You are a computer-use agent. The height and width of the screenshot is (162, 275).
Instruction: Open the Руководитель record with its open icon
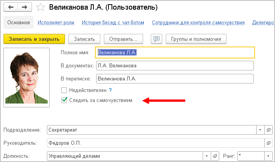click(269, 143)
